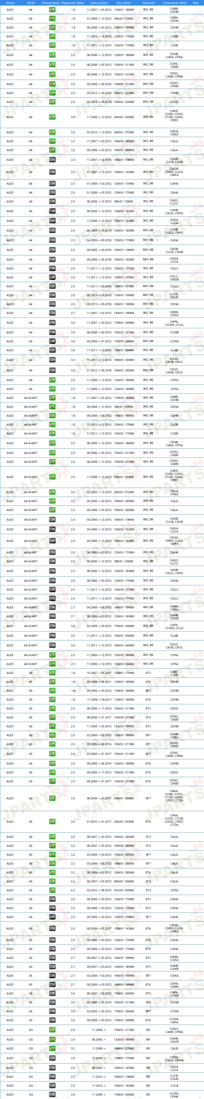Click the production years 06.2008 -> 05.2010

[99, 332]
